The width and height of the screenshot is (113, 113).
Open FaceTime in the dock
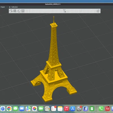tap(41, 109)
